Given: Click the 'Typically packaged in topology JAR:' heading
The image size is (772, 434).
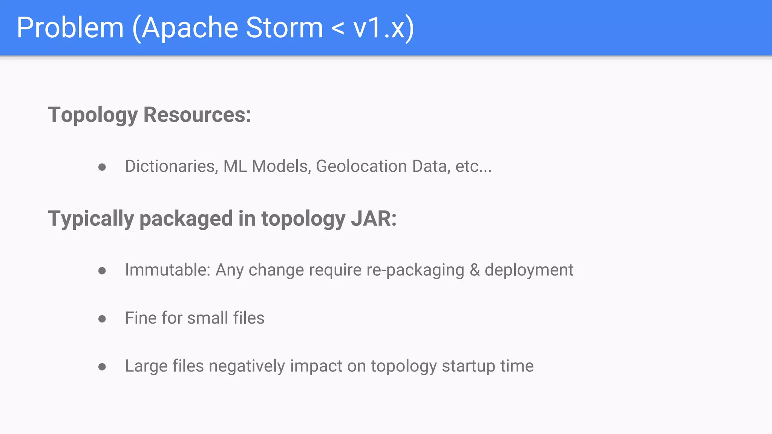Looking at the screenshot, I should click(222, 219).
